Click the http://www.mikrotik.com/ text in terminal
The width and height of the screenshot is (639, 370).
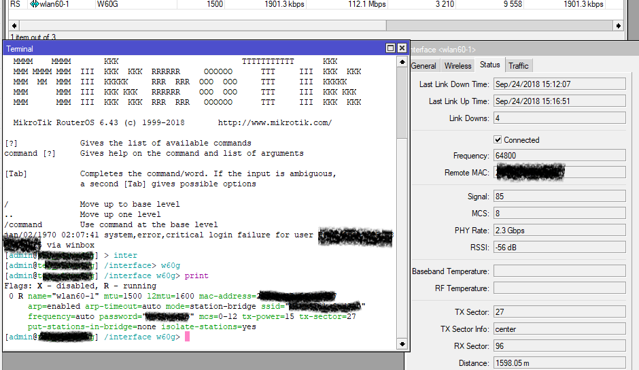275,122
